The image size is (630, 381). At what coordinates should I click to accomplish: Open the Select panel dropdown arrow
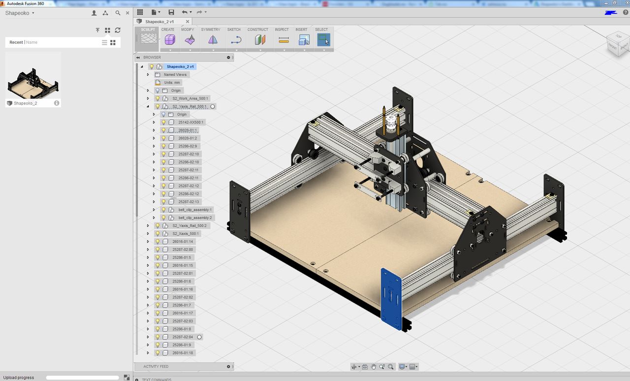pos(323,50)
